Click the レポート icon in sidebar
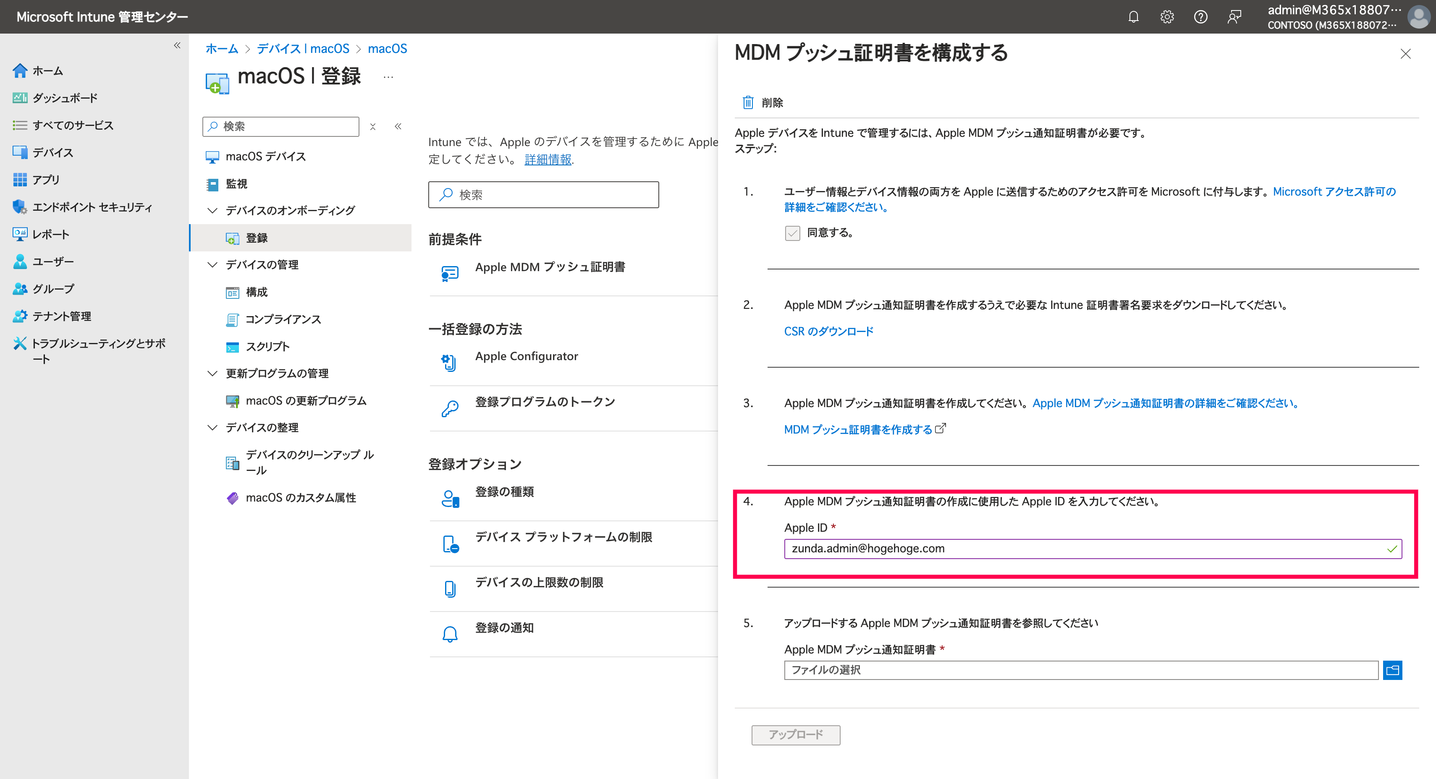The width and height of the screenshot is (1436, 779). point(20,234)
